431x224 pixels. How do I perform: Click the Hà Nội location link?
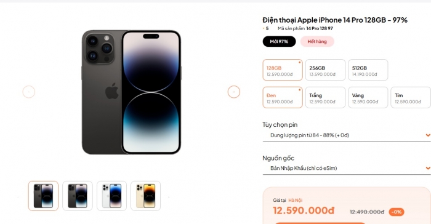295,201
